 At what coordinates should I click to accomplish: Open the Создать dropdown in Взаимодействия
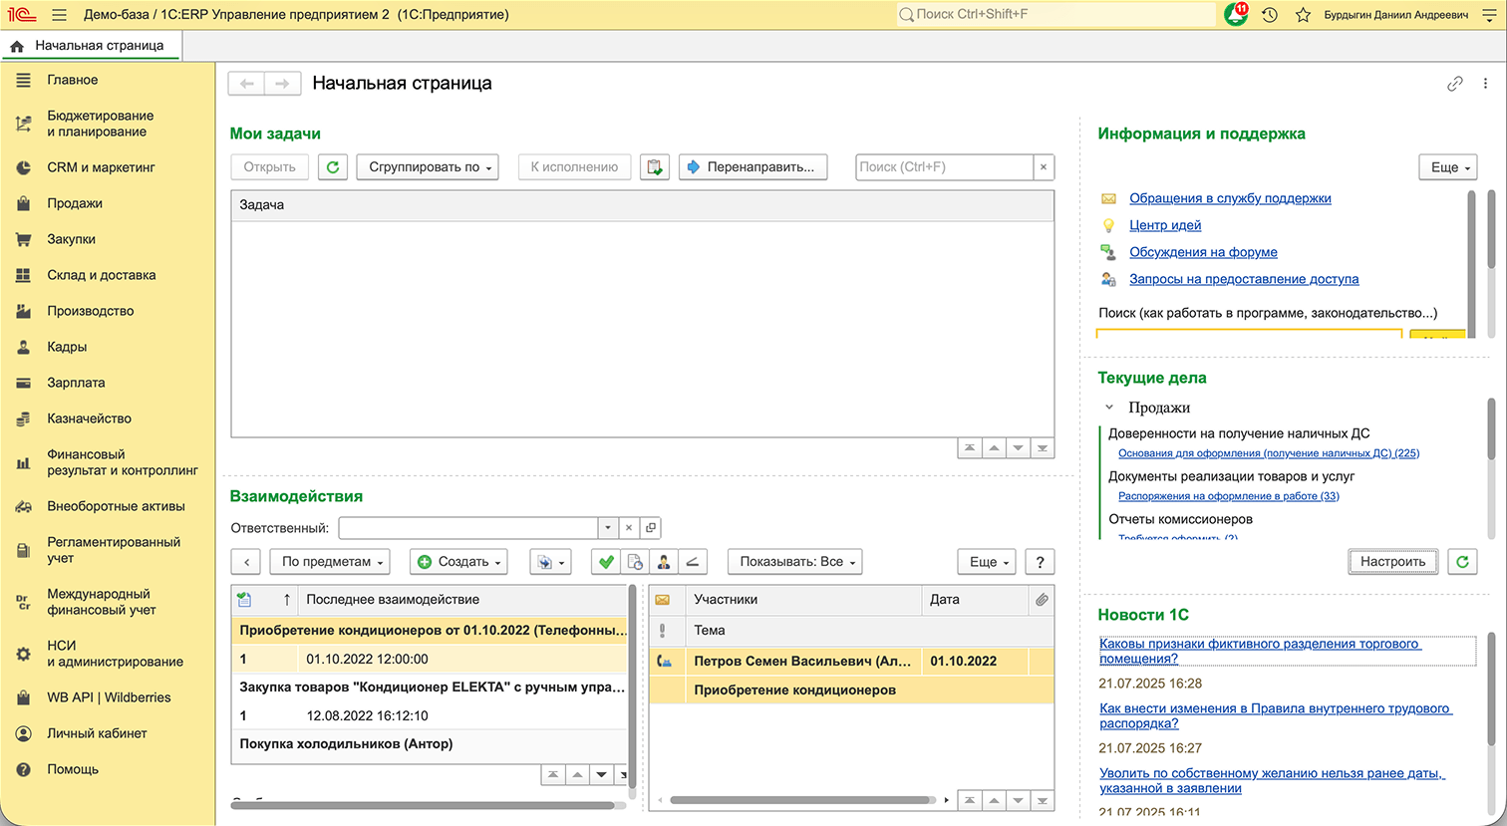[x=458, y=561]
